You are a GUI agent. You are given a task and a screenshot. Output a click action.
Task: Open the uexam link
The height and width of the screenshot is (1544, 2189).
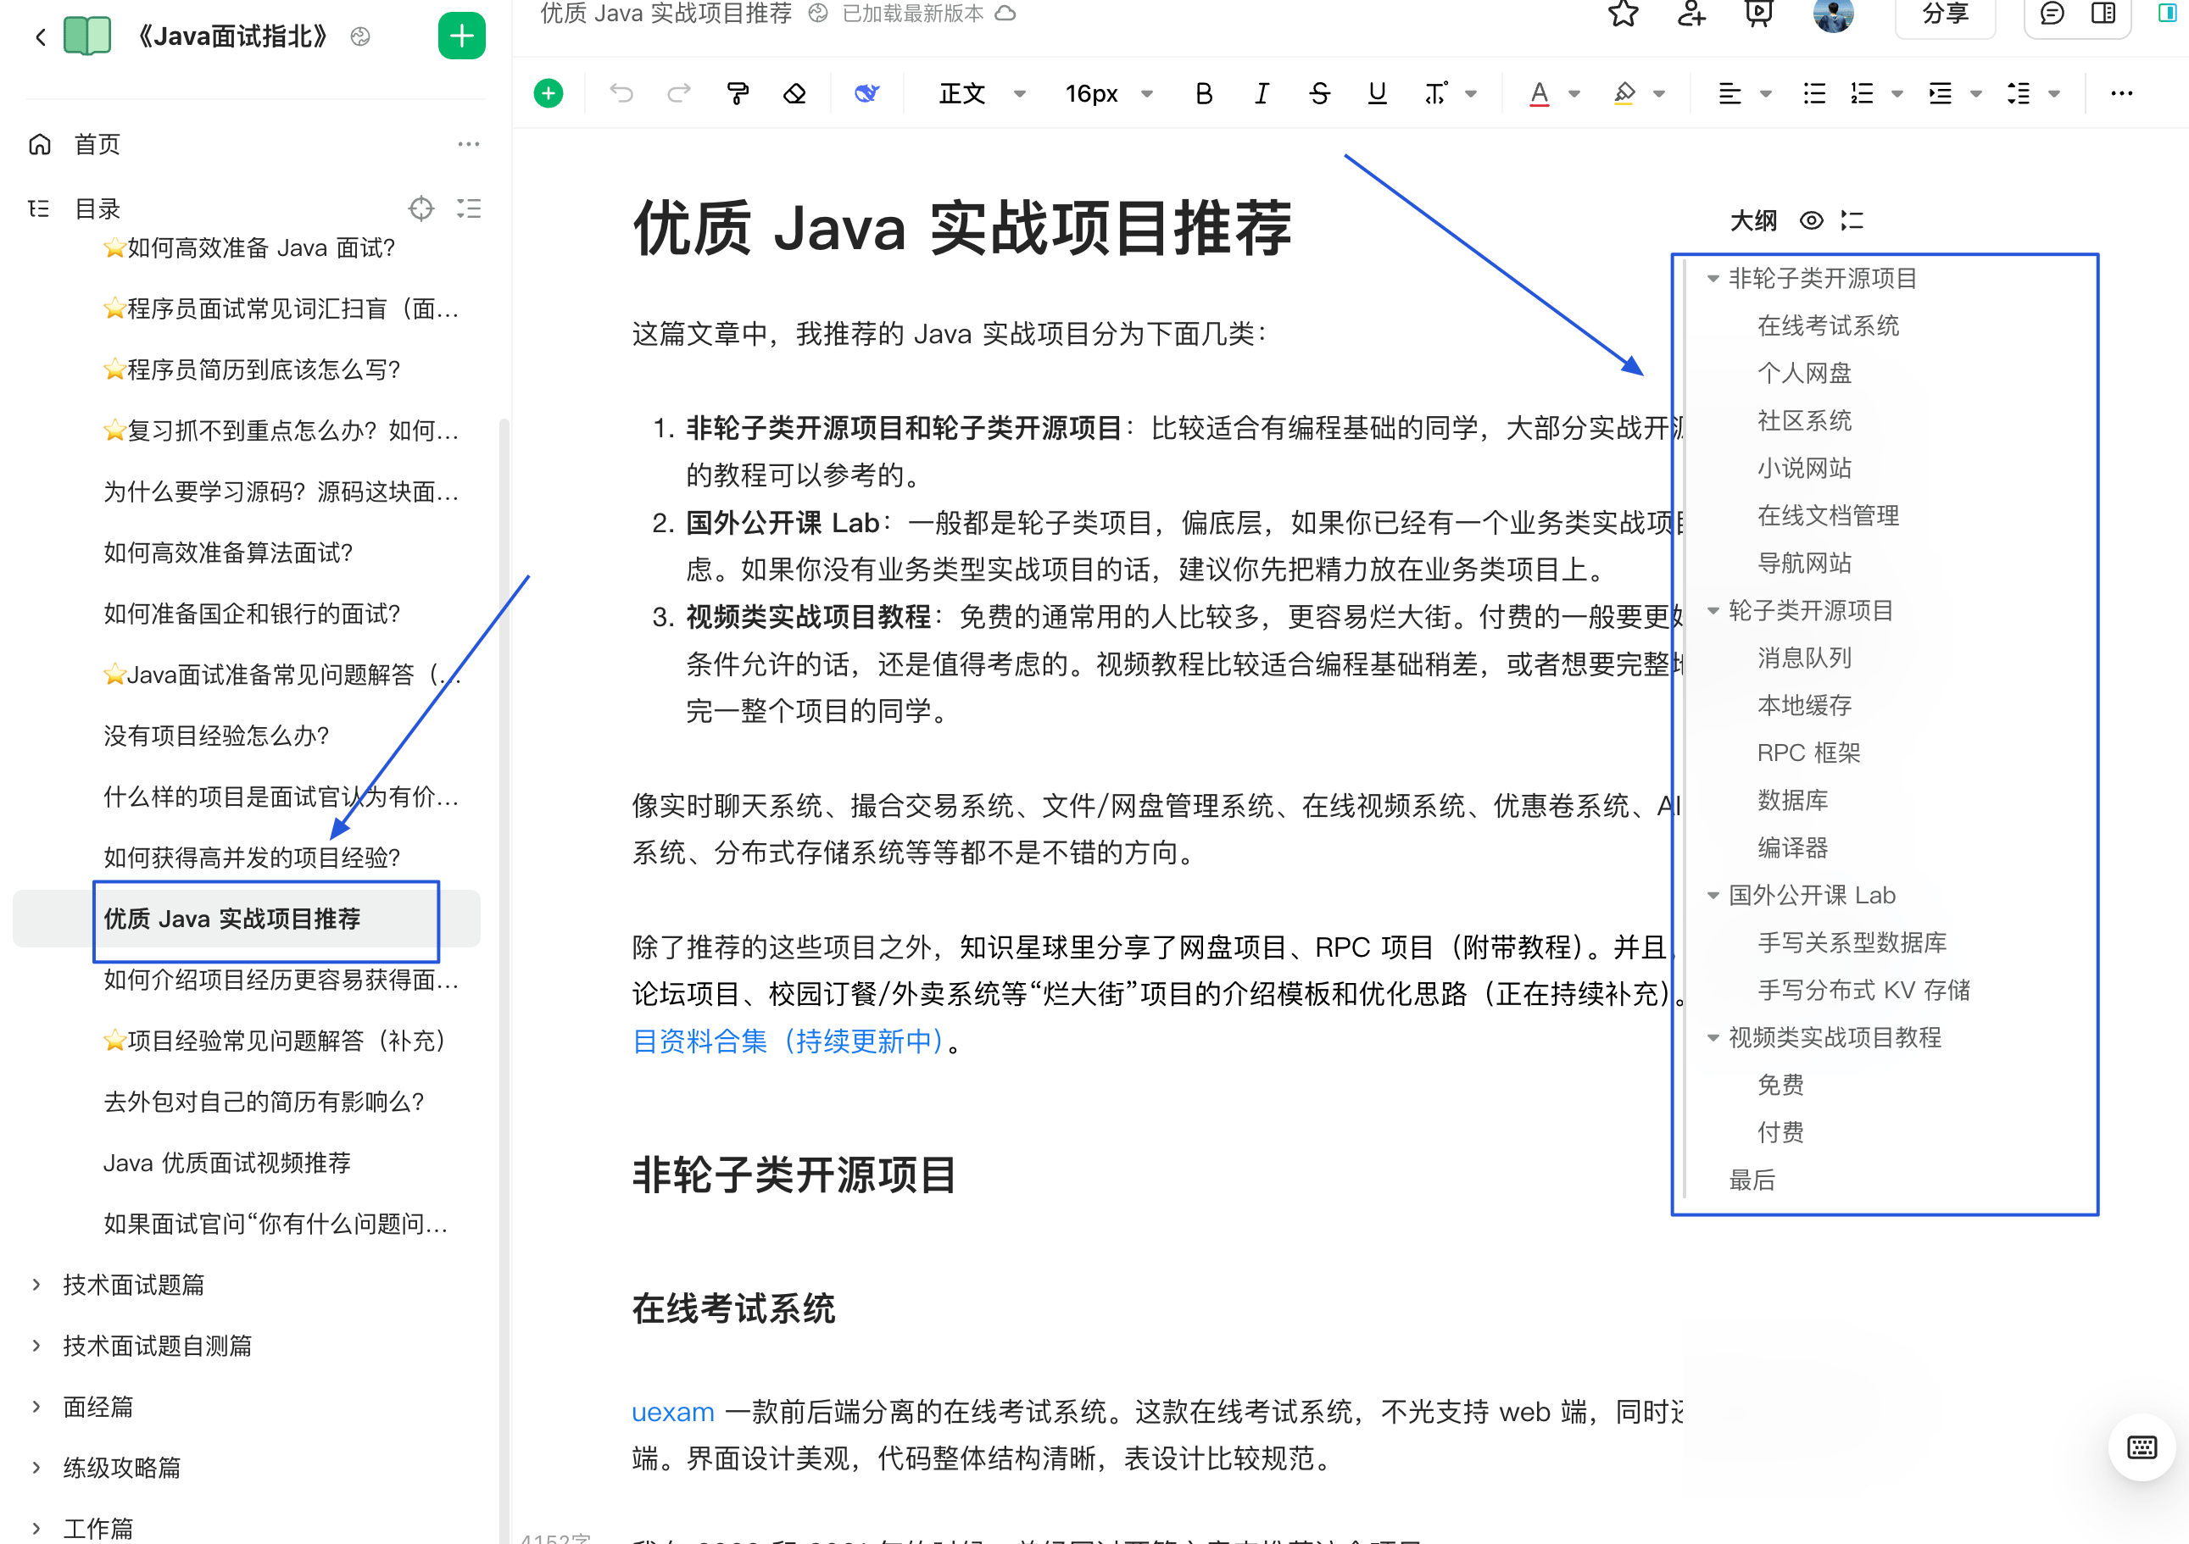click(673, 1412)
